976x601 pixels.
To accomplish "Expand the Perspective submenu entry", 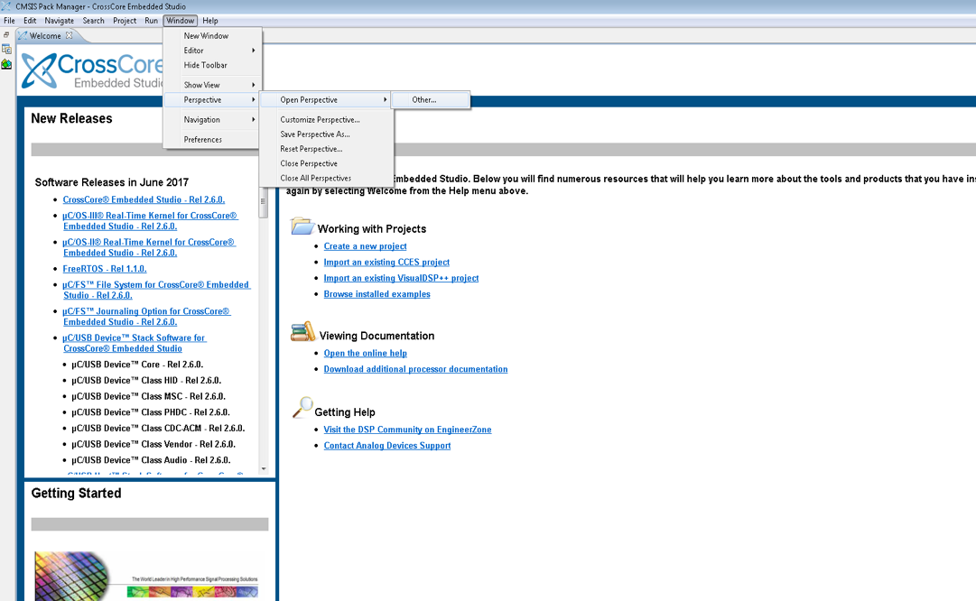I will (212, 100).
